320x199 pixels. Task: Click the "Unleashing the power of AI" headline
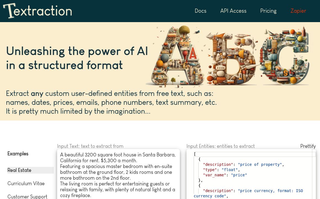click(x=77, y=51)
